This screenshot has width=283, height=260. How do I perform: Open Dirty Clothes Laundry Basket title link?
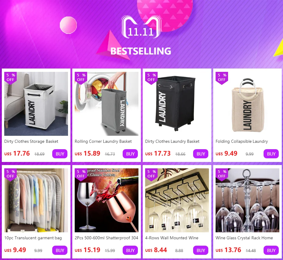(172, 141)
